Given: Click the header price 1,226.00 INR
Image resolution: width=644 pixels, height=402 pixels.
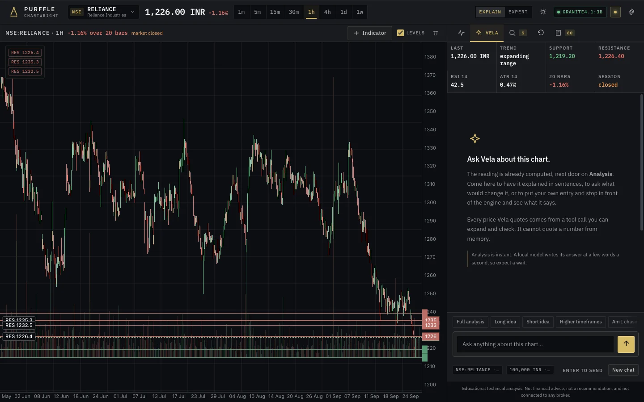Looking at the screenshot, I should [175, 12].
